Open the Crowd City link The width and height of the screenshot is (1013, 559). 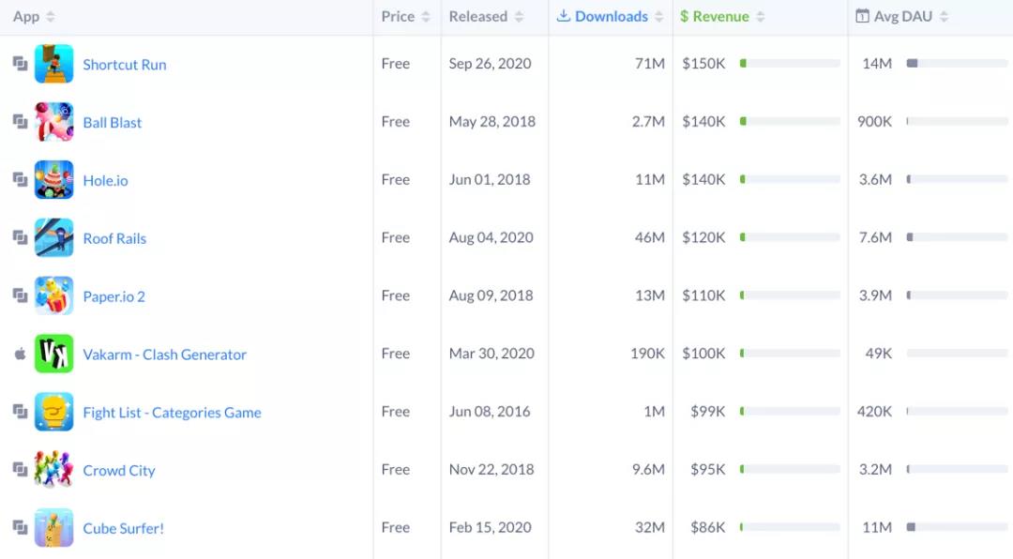pyautogui.click(x=119, y=471)
